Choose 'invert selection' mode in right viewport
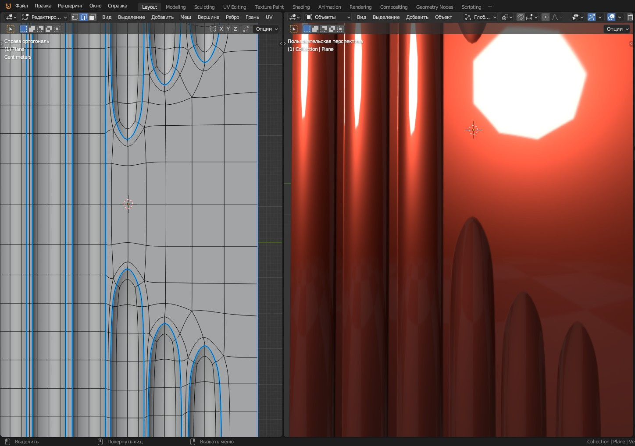The width and height of the screenshot is (635, 446). pyautogui.click(x=332, y=29)
